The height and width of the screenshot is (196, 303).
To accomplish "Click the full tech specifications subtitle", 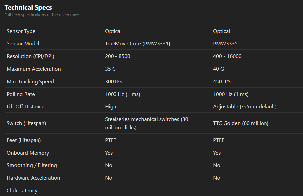I will click(42, 15).
